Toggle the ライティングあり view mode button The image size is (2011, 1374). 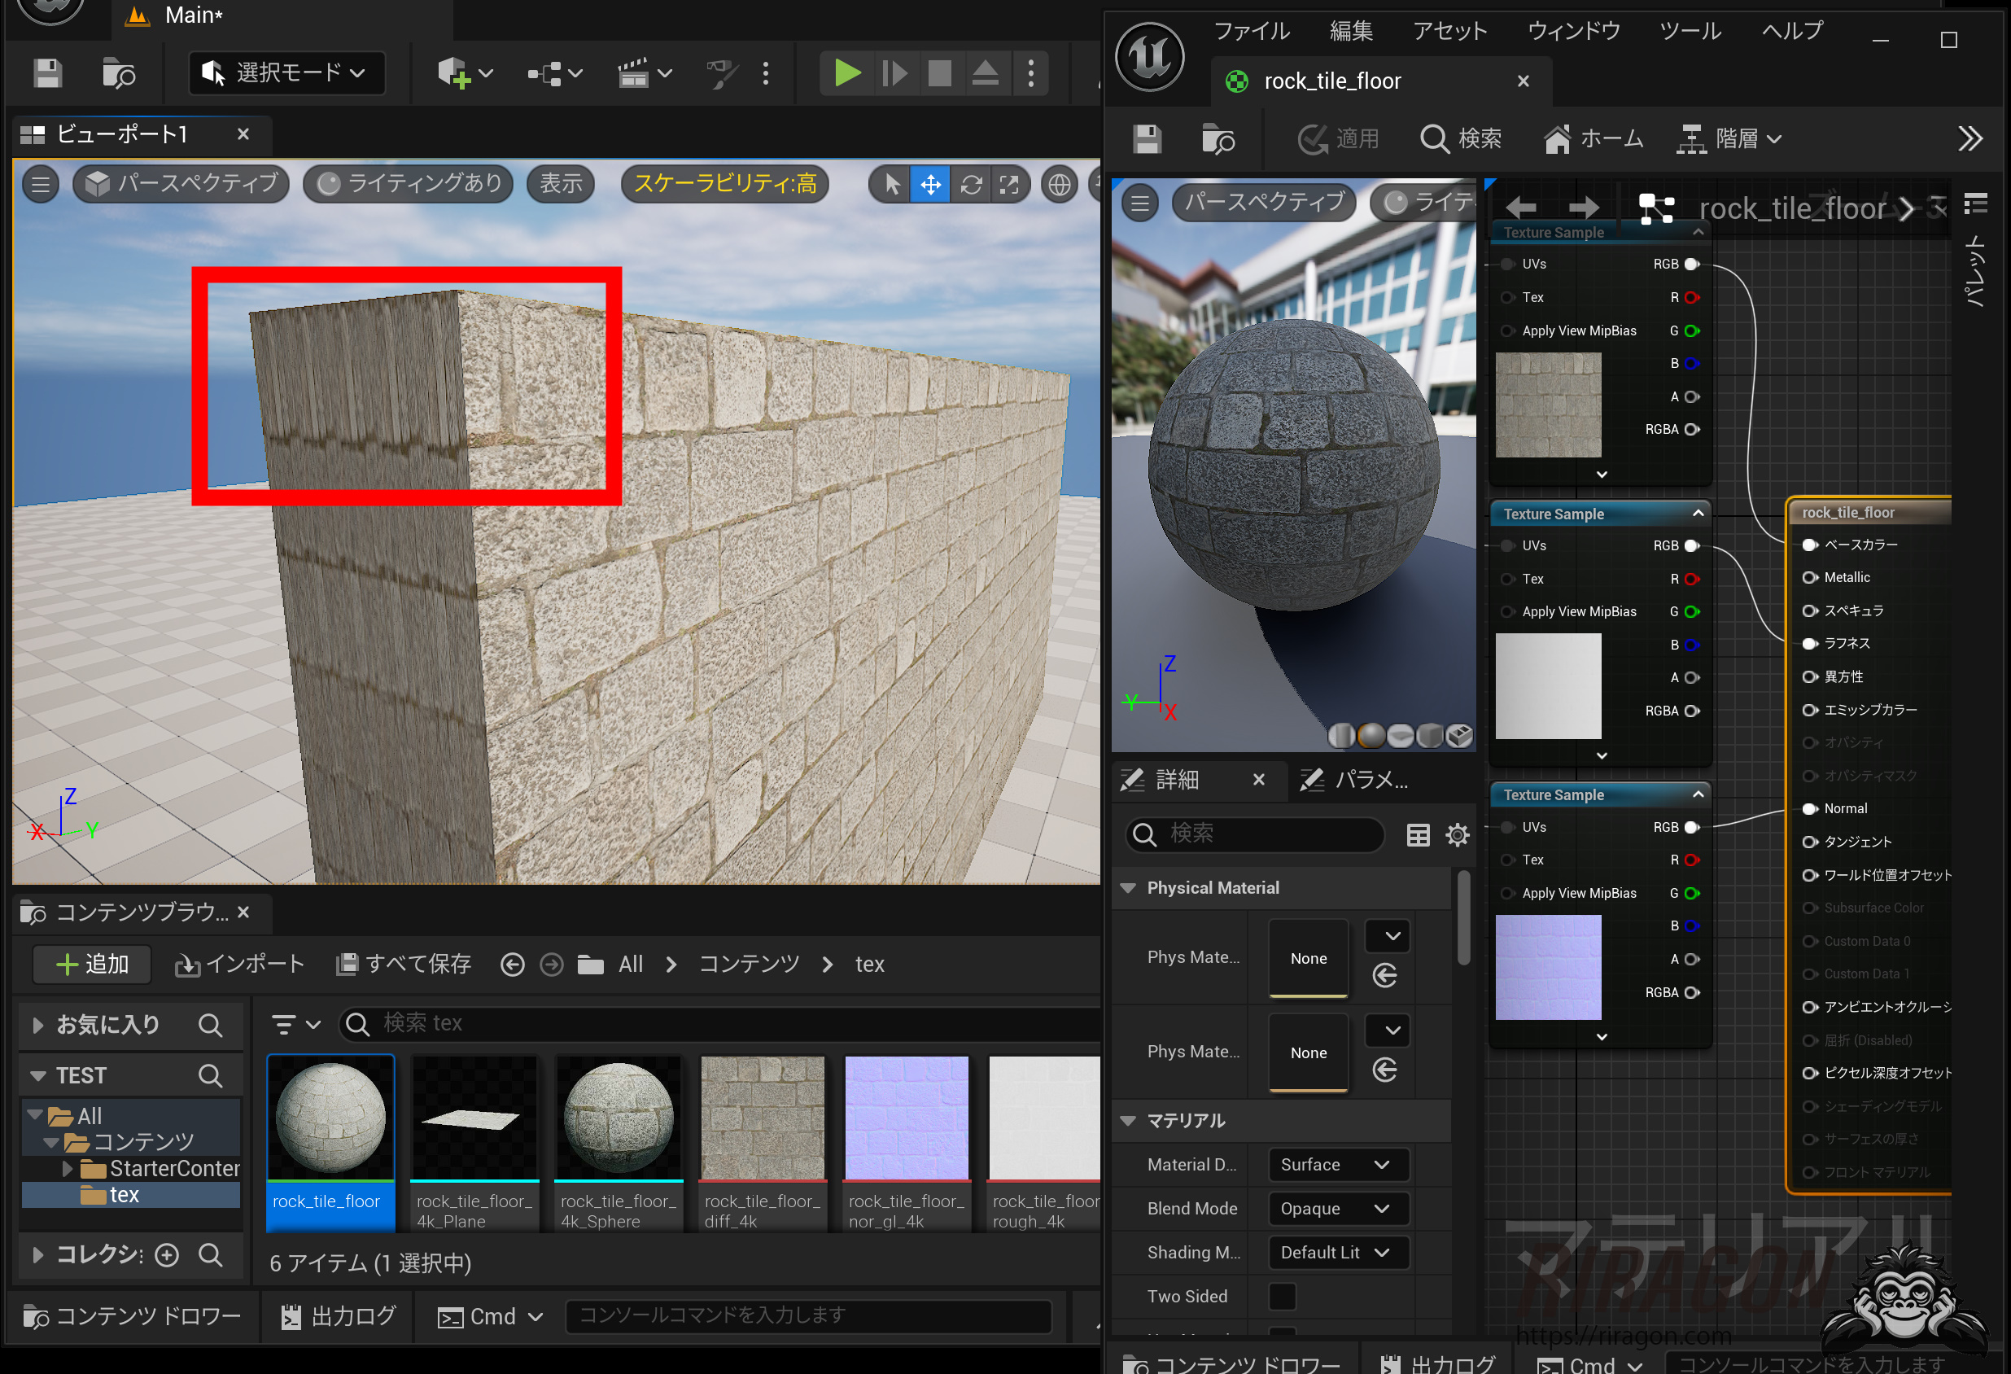point(409,183)
